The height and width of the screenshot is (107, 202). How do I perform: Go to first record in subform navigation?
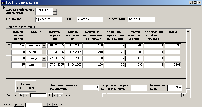tap(21, 95)
